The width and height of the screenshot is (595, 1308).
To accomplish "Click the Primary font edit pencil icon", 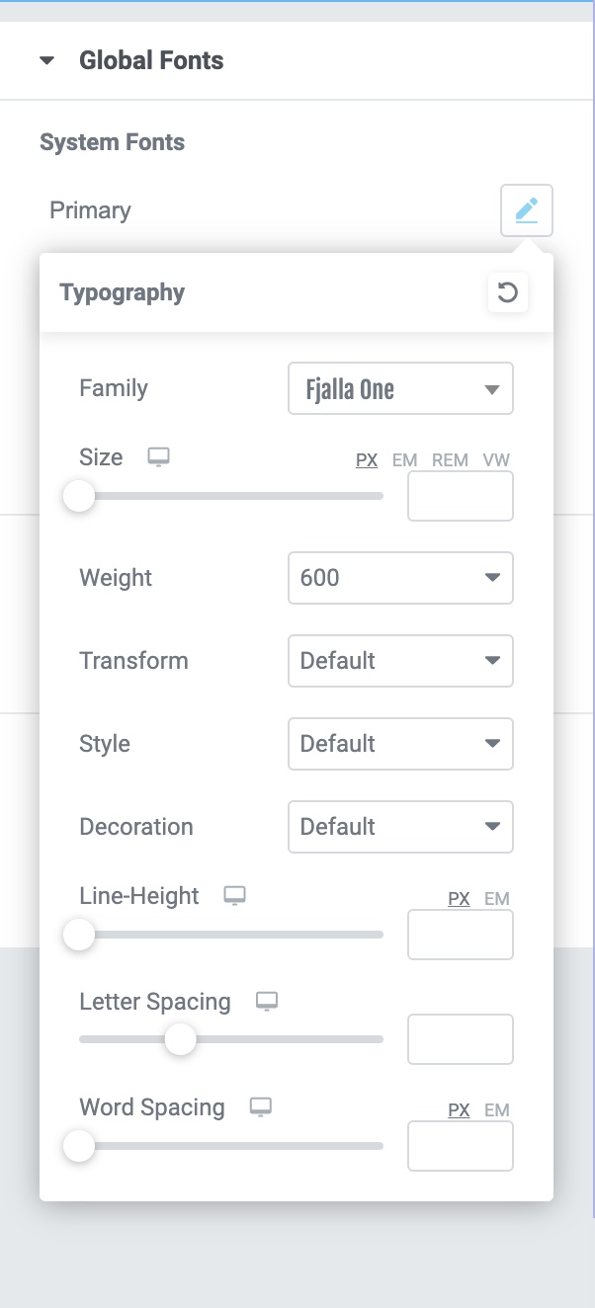I will point(527,210).
